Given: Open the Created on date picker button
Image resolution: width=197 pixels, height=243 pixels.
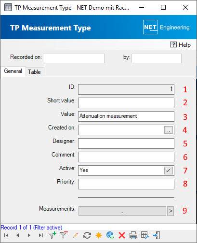Looking at the screenshot, I should 169,130.
